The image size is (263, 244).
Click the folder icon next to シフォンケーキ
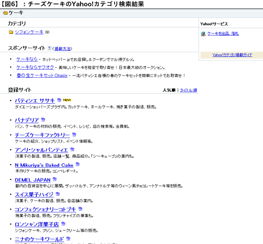pos(11,32)
